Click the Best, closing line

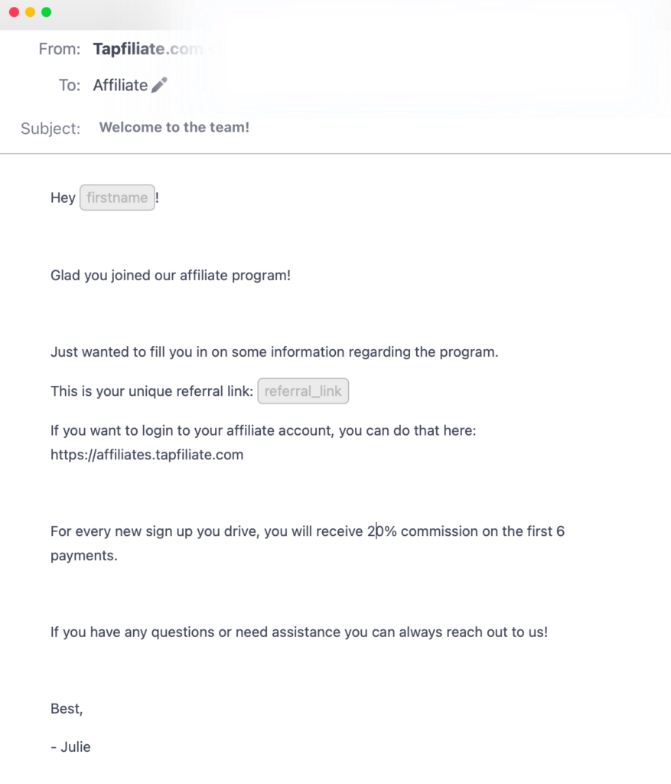tap(66, 708)
